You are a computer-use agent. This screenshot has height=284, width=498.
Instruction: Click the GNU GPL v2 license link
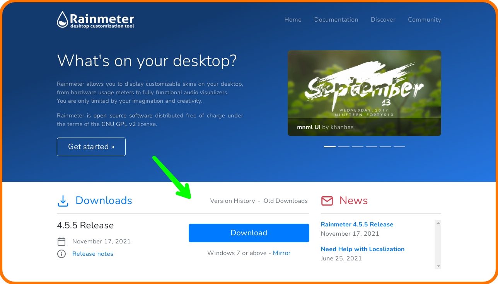click(x=118, y=124)
